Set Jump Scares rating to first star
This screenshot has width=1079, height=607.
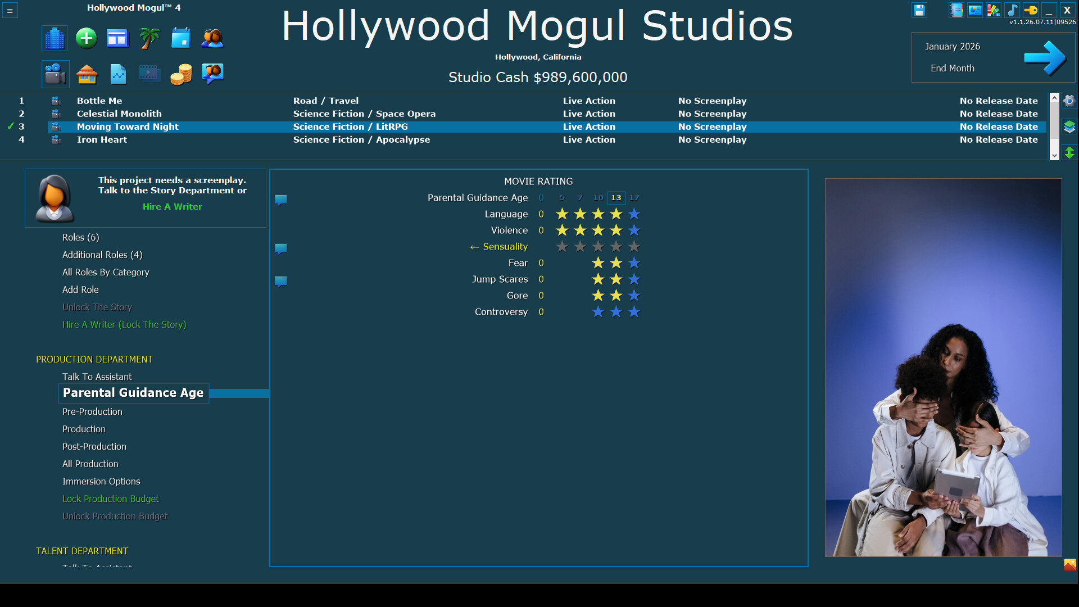pos(598,279)
